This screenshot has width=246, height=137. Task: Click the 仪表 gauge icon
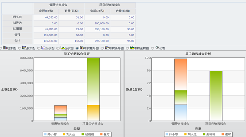[x=157, y=47]
